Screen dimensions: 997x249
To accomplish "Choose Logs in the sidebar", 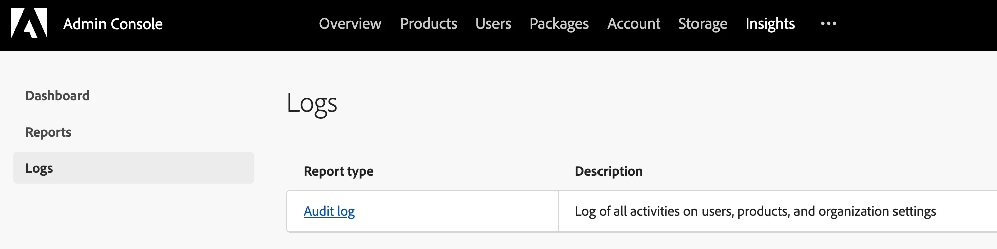I will 134,168.
